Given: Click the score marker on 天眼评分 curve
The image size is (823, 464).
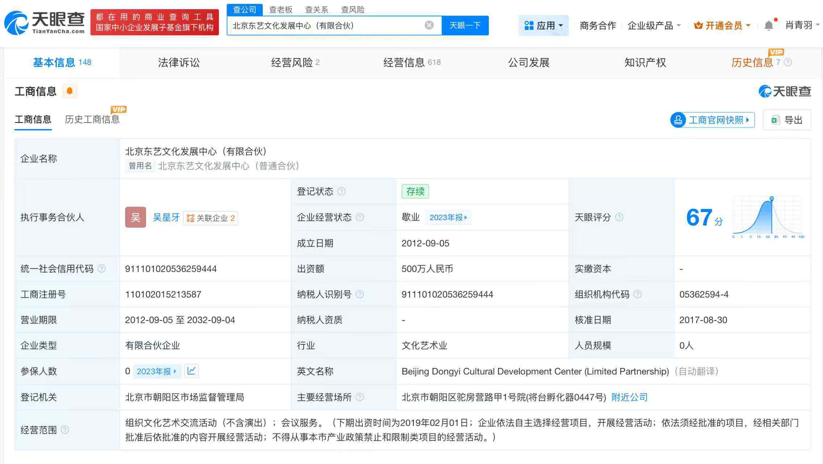Looking at the screenshot, I should pos(772,199).
